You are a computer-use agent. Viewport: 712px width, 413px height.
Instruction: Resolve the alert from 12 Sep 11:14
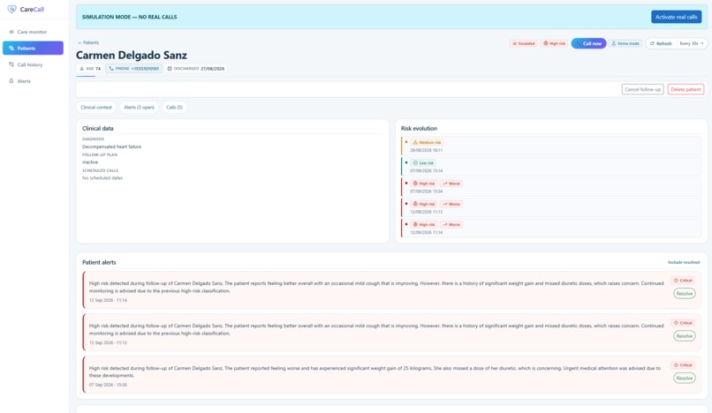point(685,294)
